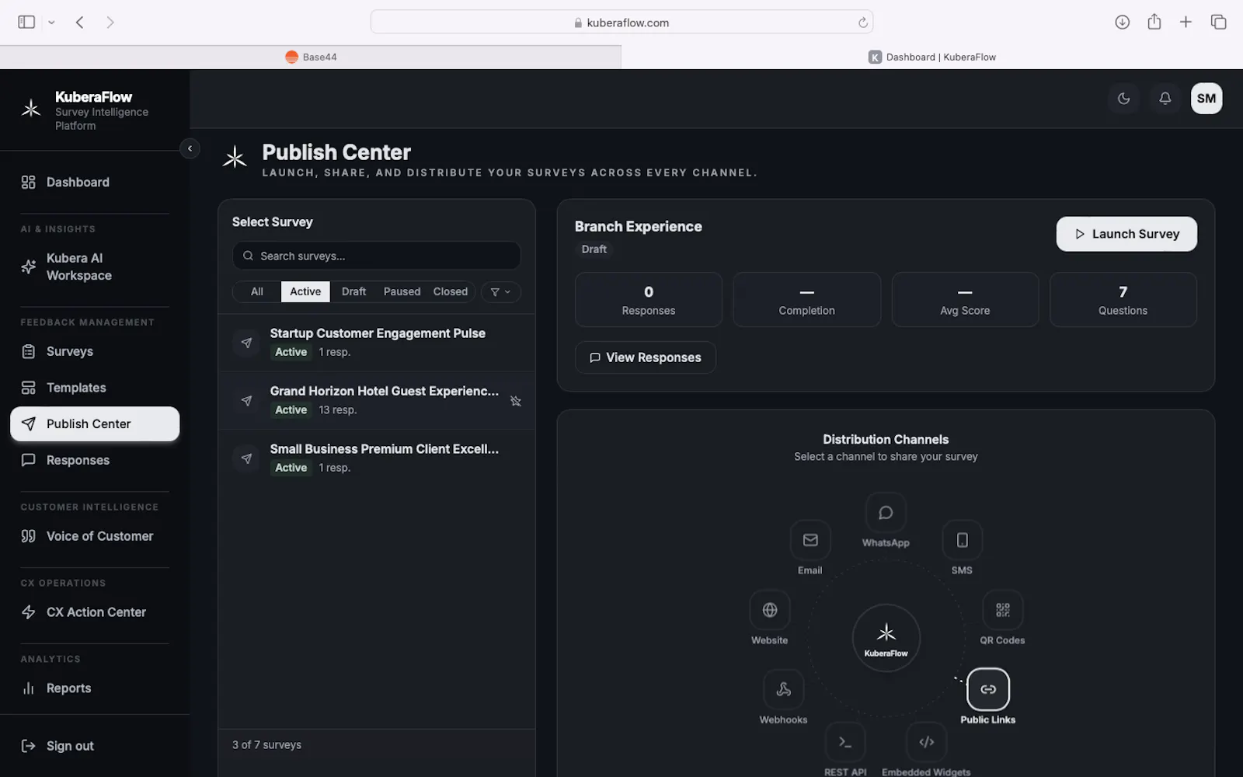This screenshot has width=1243, height=777.
Task: Open a new Safari tab
Action: click(x=1186, y=23)
